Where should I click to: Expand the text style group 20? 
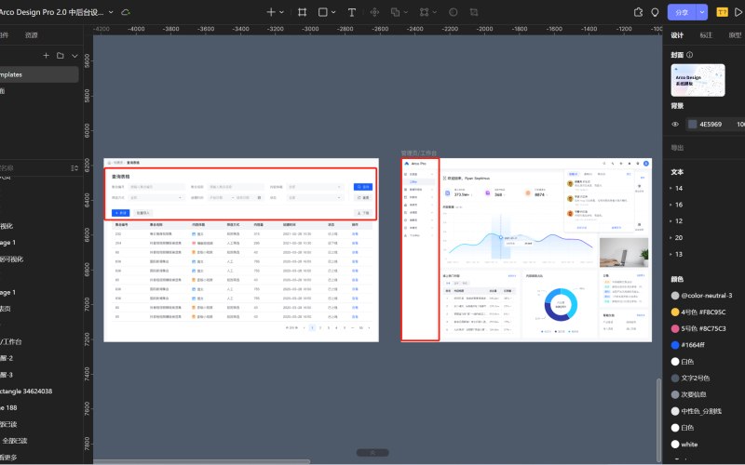point(670,238)
